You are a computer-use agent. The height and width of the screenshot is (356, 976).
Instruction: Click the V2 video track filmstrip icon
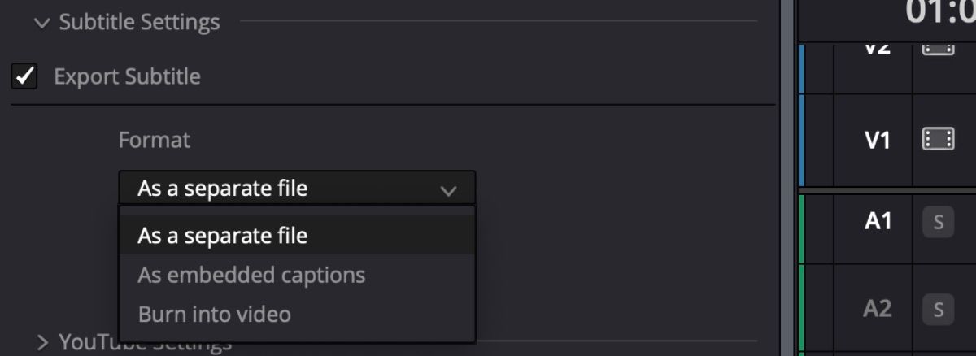[x=938, y=49]
